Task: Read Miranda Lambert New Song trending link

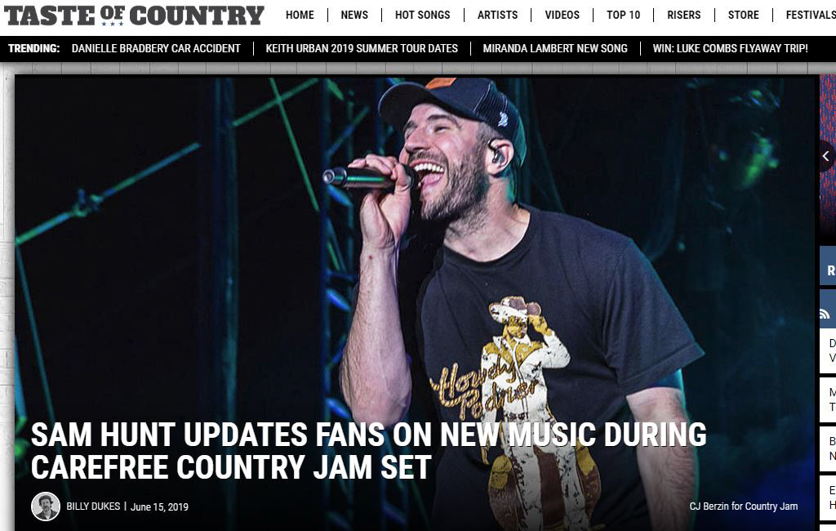Action: [x=555, y=48]
